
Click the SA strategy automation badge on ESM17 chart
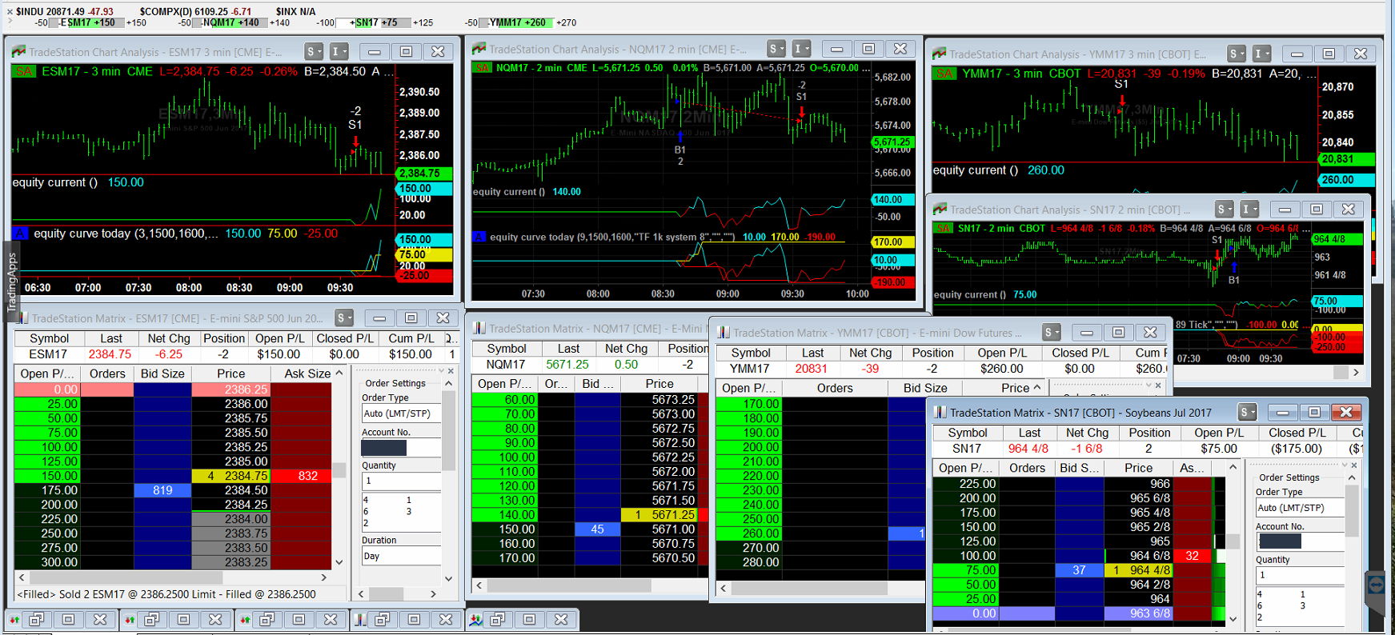(24, 71)
